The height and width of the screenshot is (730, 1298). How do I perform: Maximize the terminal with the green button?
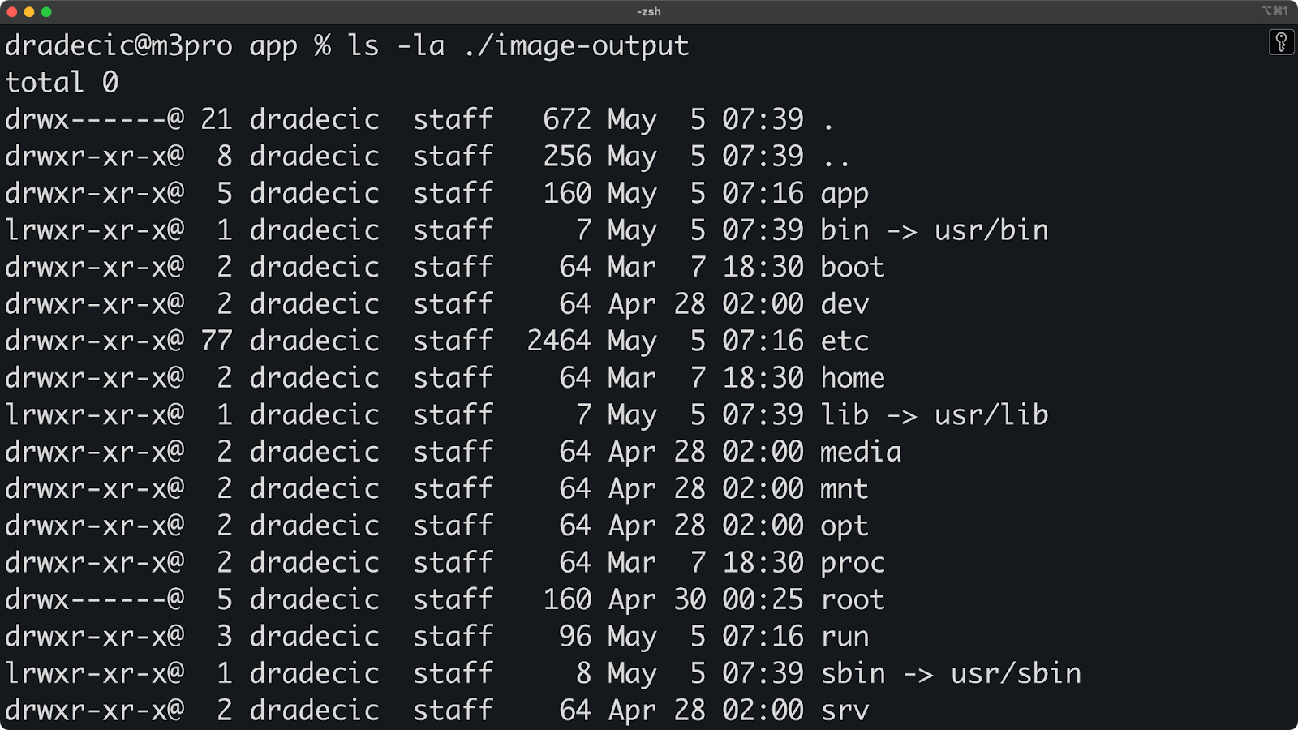tap(46, 11)
